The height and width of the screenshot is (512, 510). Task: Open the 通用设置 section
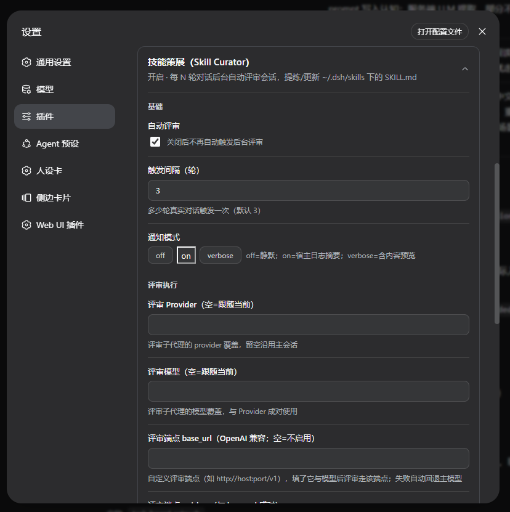click(65, 62)
